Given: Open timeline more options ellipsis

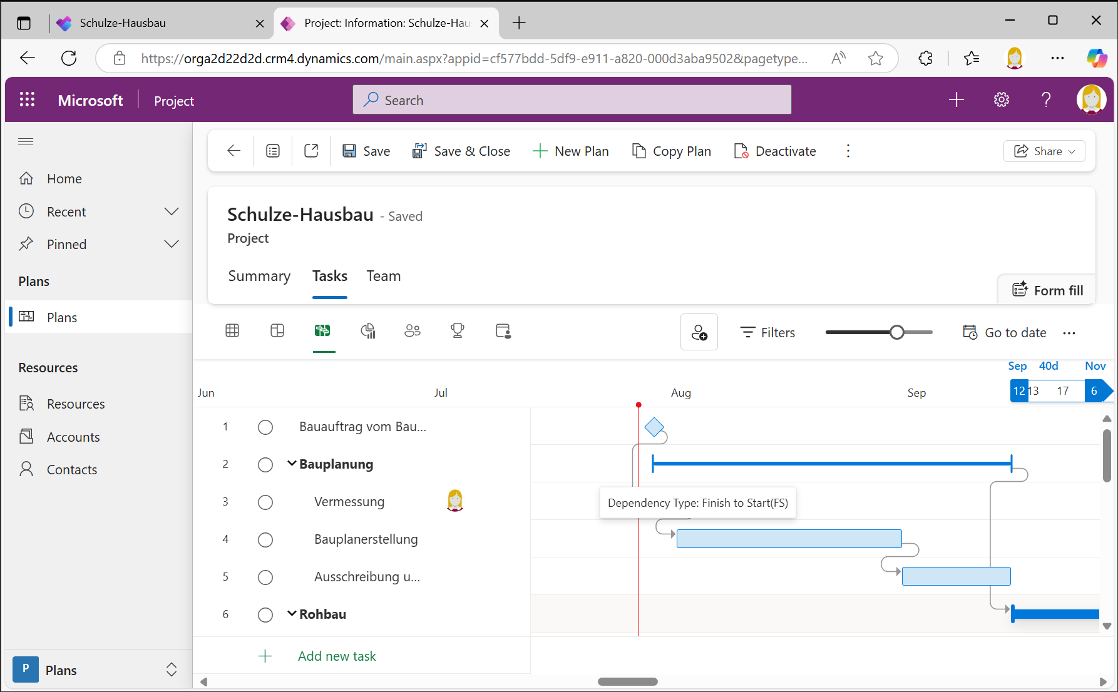Looking at the screenshot, I should (x=1069, y=333).
